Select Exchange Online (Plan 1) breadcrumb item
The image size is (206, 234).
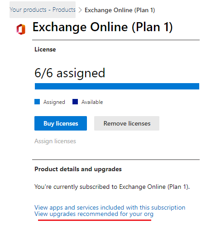(120, 10)
